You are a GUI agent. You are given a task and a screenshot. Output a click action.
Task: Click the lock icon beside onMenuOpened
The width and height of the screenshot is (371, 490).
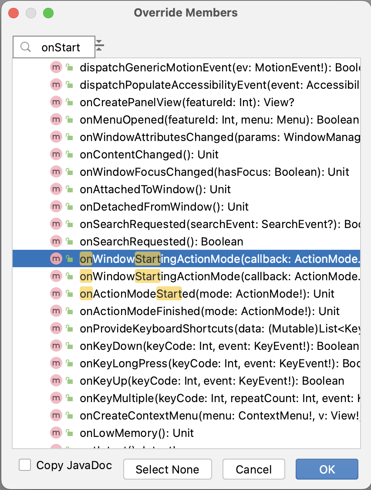tap(69, 120)
